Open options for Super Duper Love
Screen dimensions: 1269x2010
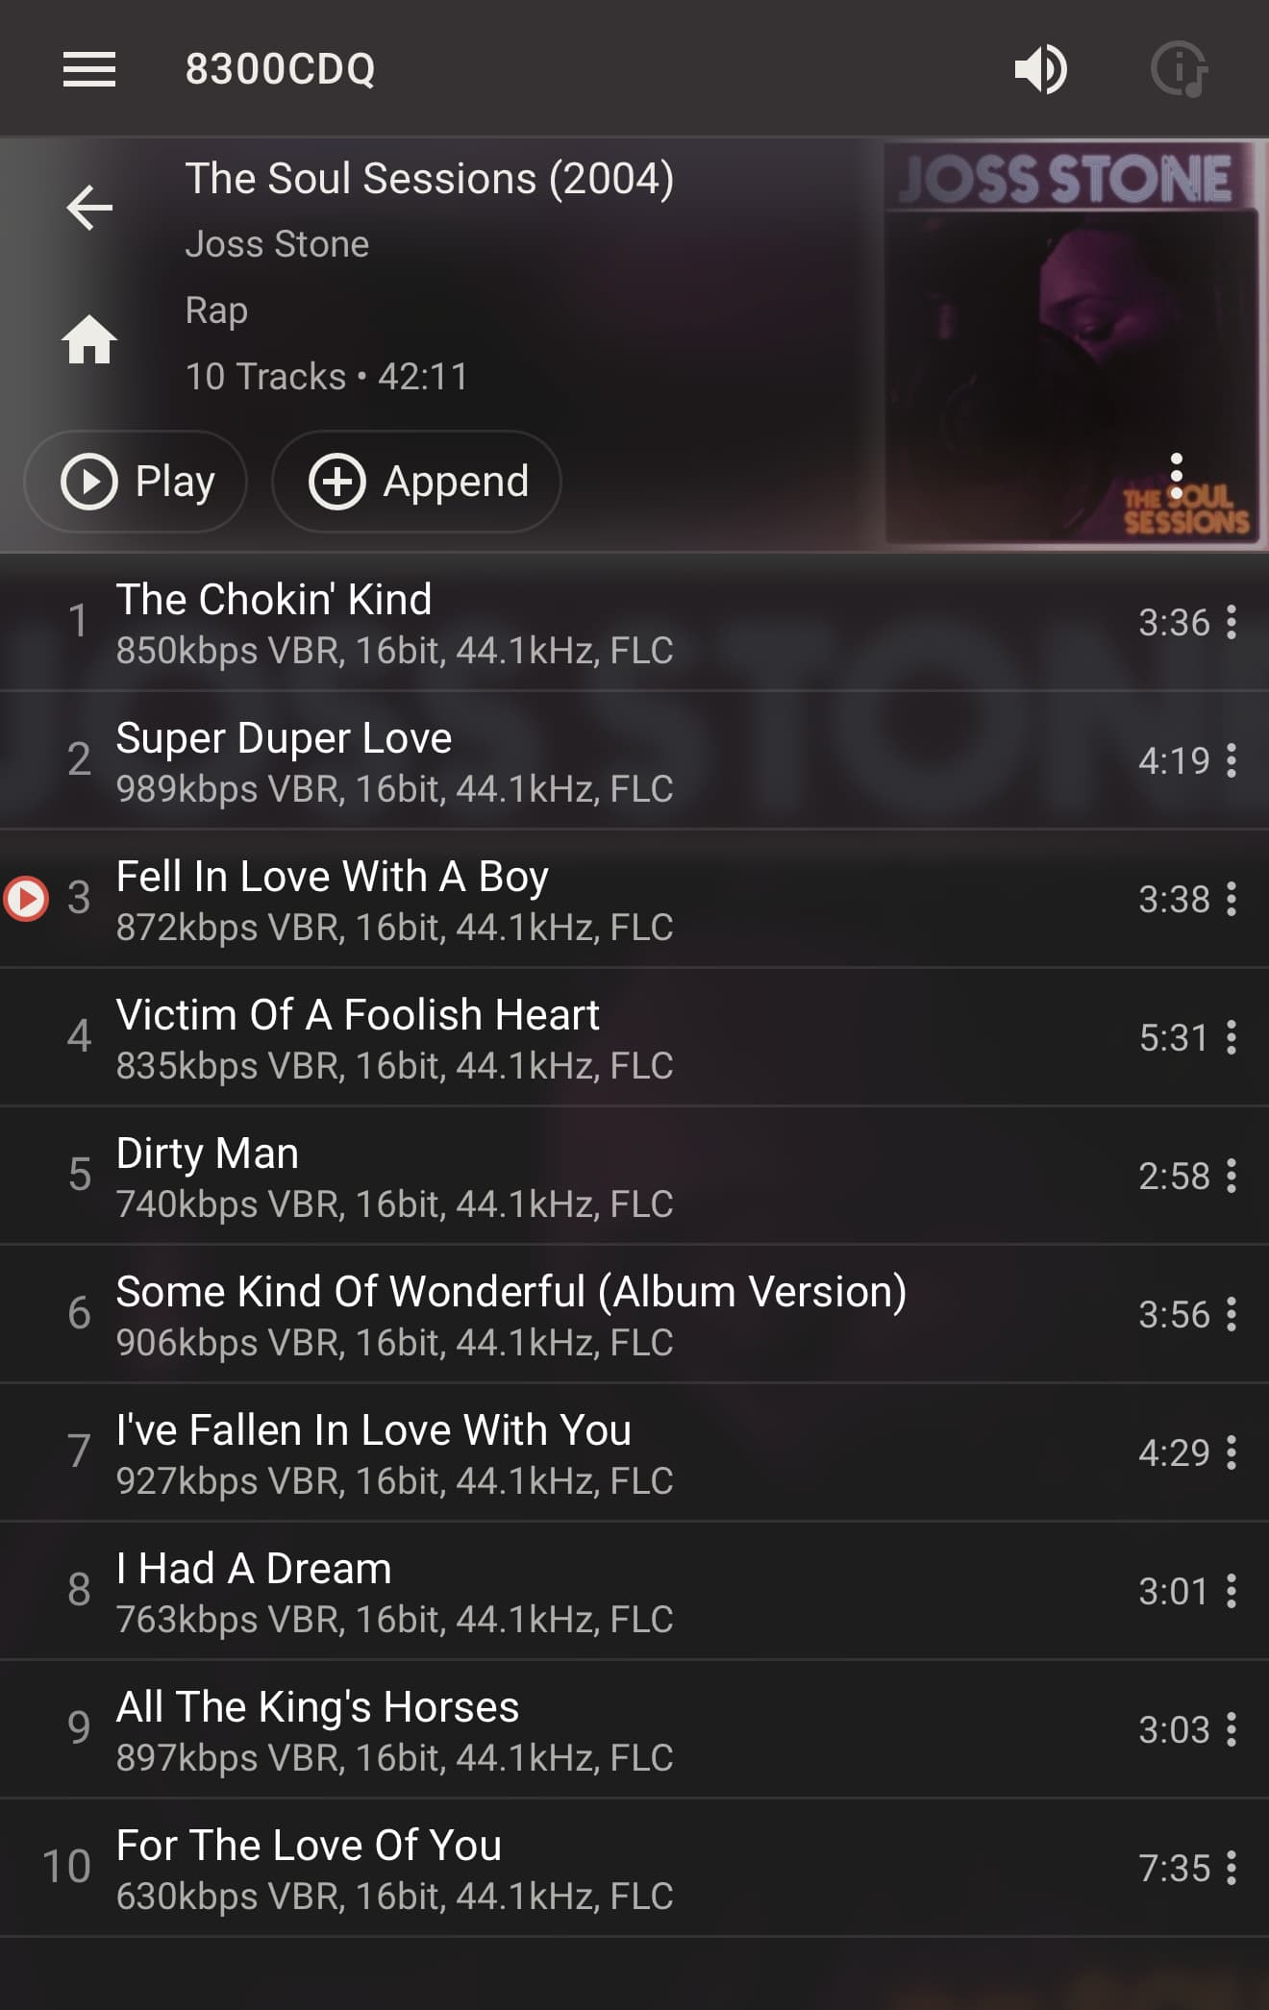pos(1232,761)
